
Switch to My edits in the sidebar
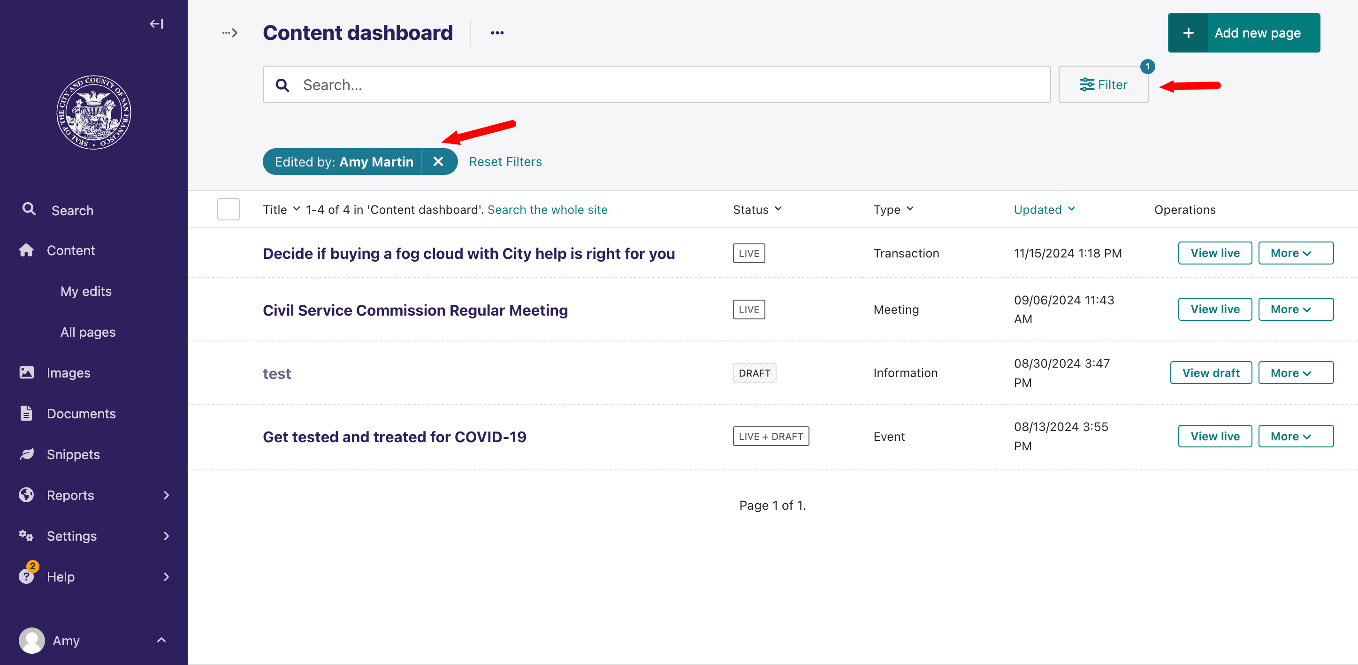point(85,291)
